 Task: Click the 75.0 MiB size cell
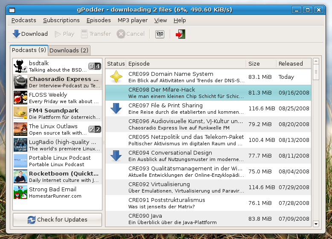coord(260,171)
